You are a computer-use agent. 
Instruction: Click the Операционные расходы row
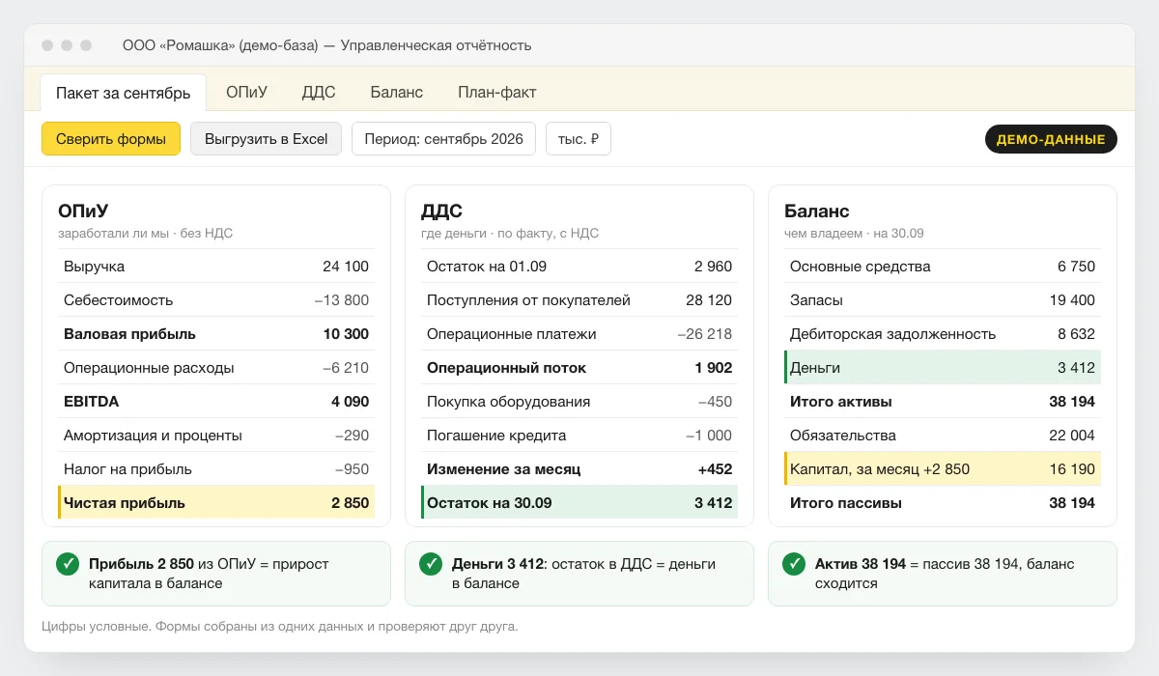click(216, 368)
